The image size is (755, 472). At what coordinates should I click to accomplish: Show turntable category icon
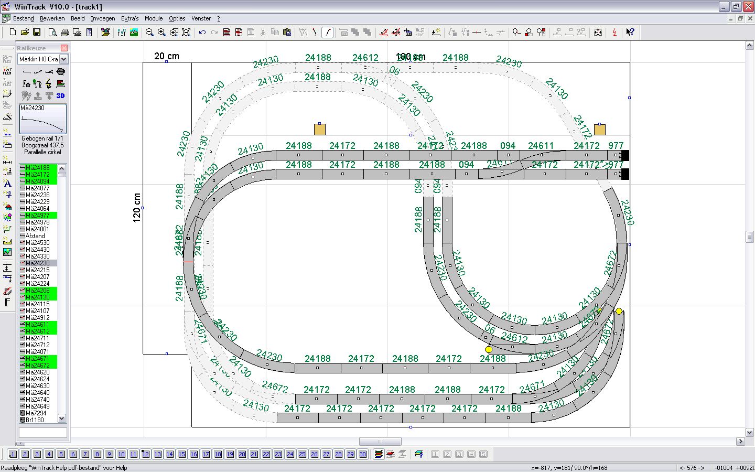click(61, 71)
